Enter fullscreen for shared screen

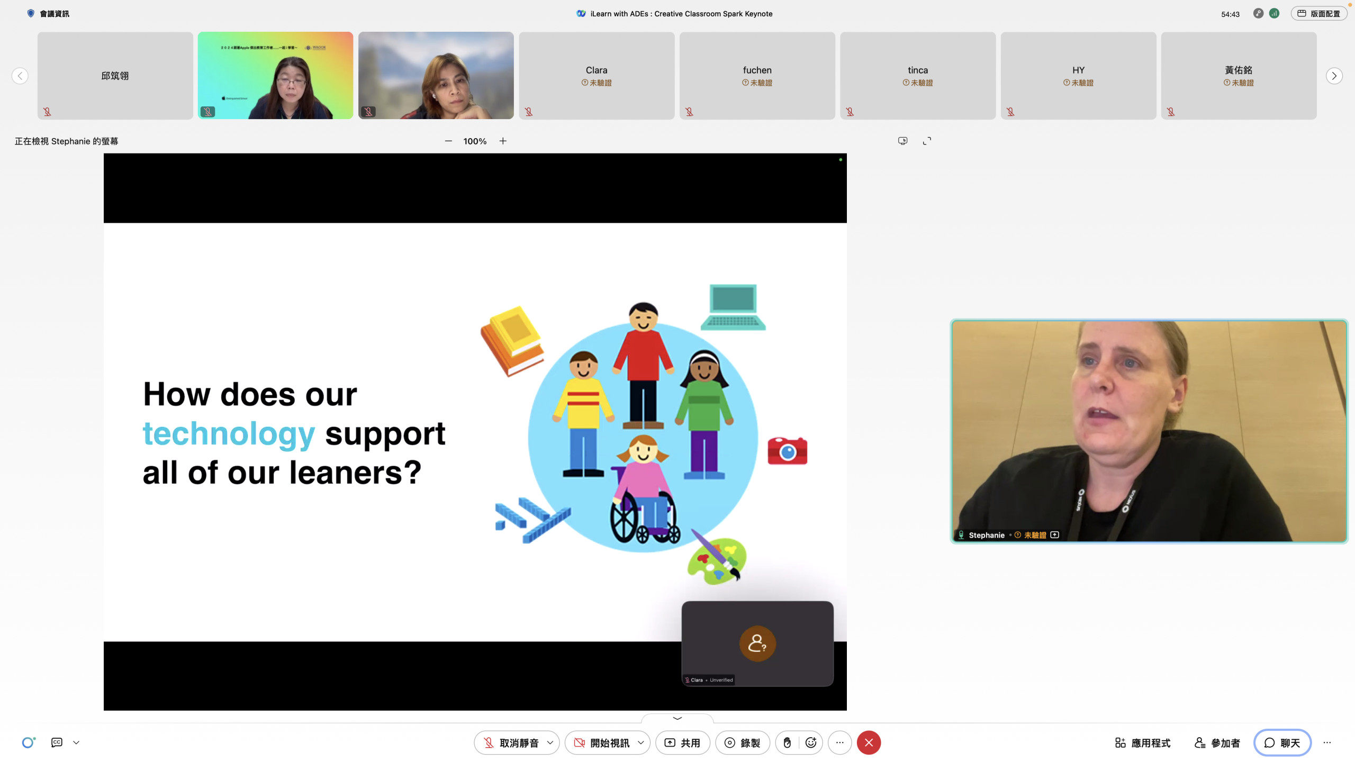click(927, 141)
